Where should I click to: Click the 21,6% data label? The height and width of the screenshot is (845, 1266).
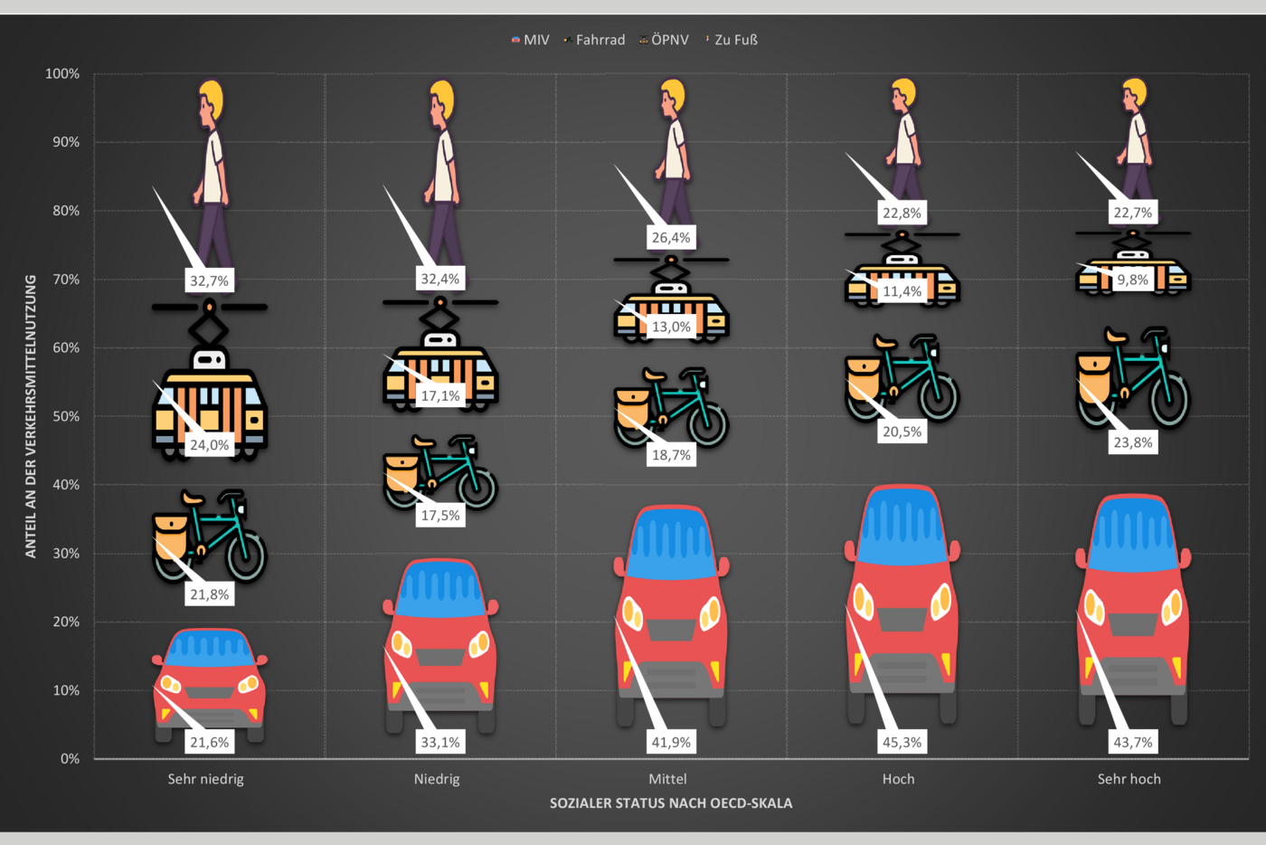point(210,742)
